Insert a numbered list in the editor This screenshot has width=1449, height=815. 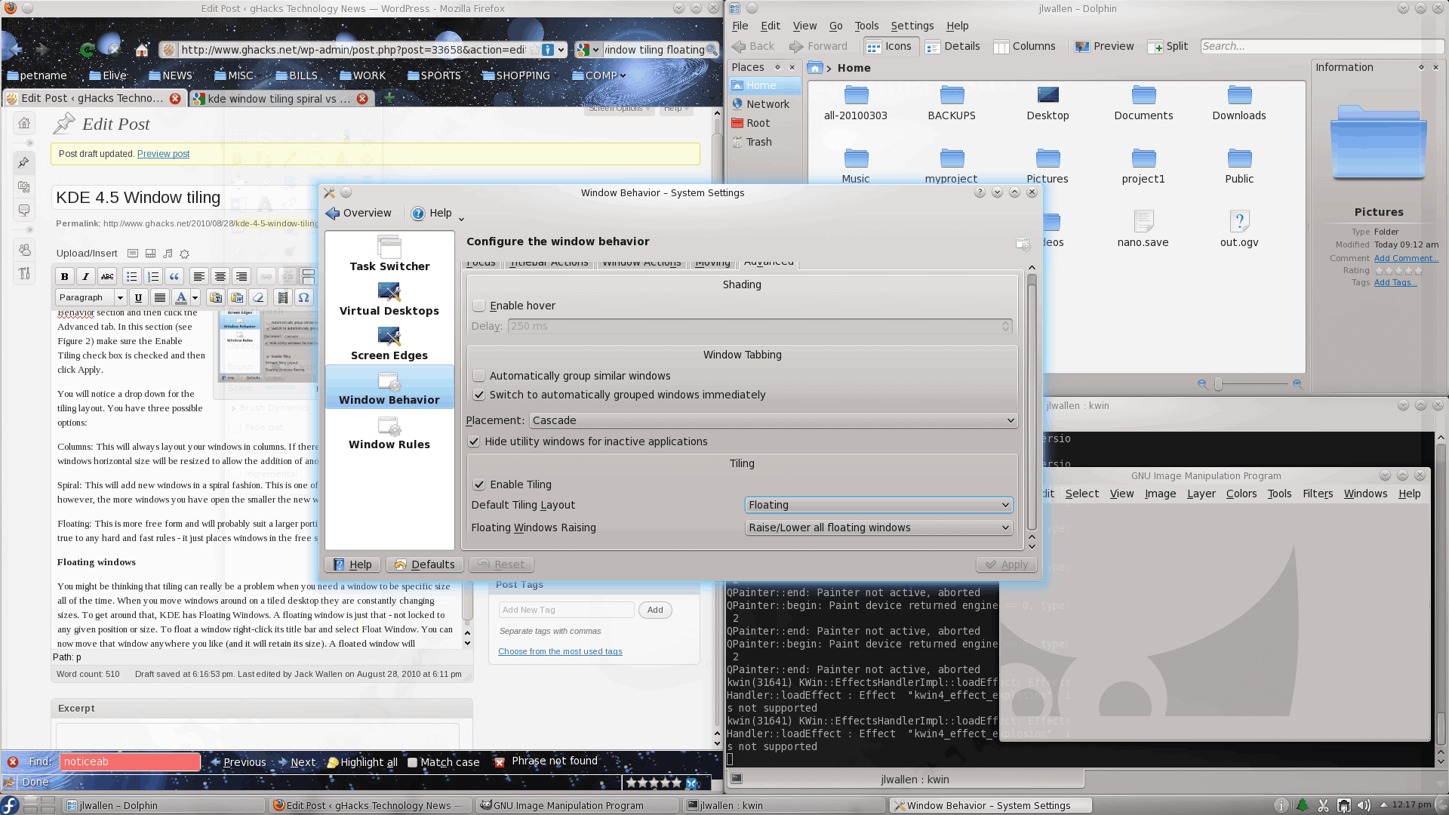[x=153, y=276]
